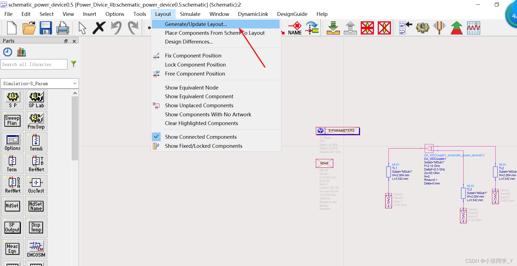The image size is (517, 266).
Task: Choose Design Differences...
Action: tap(215, 42)
